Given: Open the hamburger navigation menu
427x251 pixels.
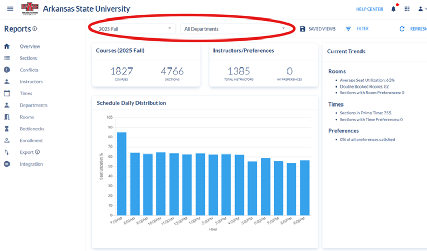Looking at the screenshot, I should click(x=10, y=9).
